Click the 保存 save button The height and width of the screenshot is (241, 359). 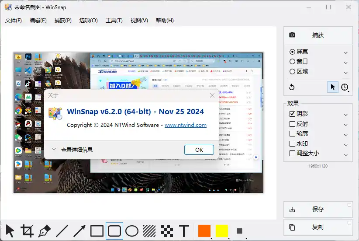(x=318, y=210)
